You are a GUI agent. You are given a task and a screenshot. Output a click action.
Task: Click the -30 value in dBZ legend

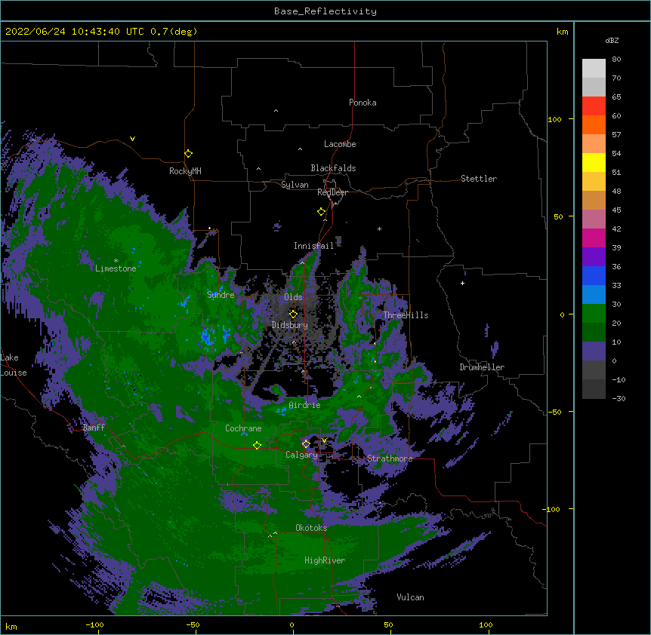coord(619,399)
